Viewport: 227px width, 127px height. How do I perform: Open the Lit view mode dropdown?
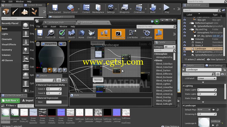[62, 44]
